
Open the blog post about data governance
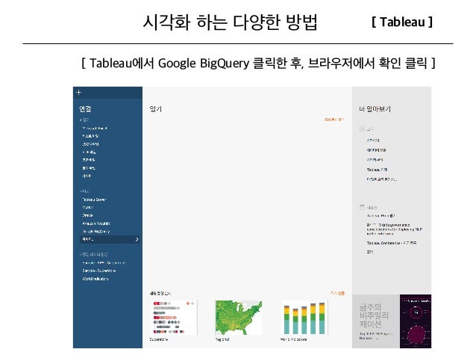395,229
